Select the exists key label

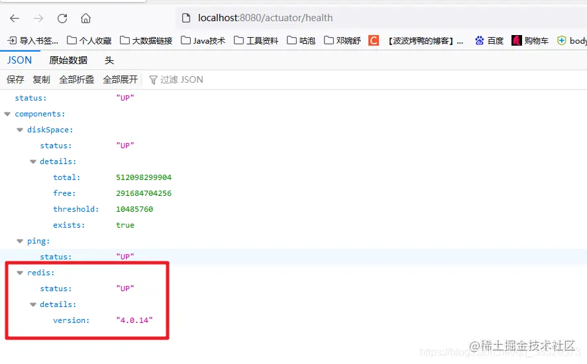point(69,225)
